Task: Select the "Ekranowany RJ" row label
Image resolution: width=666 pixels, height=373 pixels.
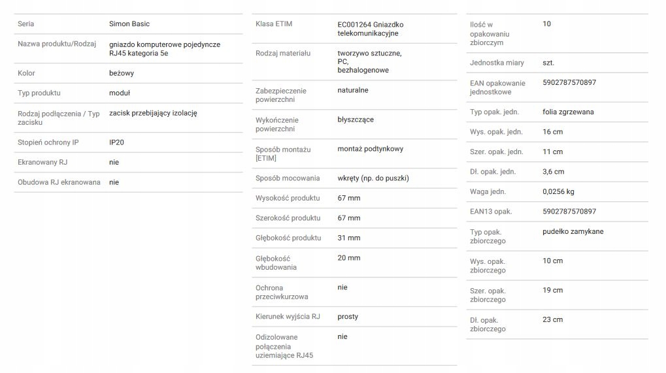Action: tap(42, 162)
